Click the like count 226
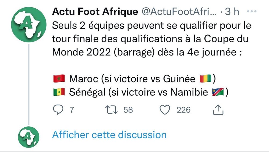 pos(183,110)
